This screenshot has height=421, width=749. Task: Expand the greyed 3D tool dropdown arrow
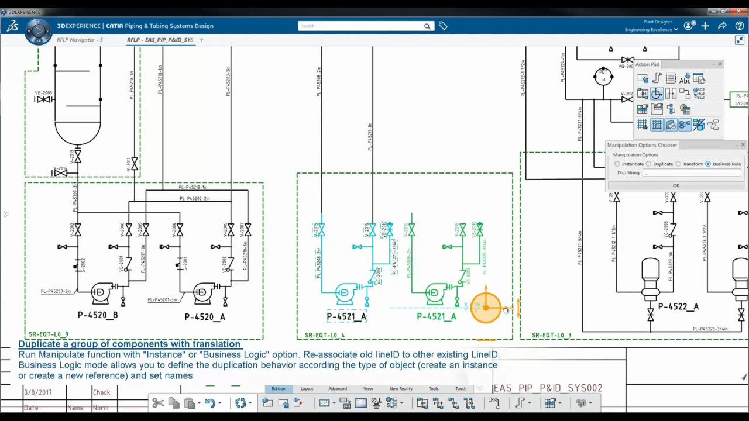[x=590, y=403]
